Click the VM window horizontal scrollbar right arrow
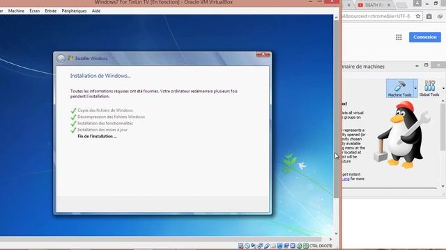 (330, 239)
